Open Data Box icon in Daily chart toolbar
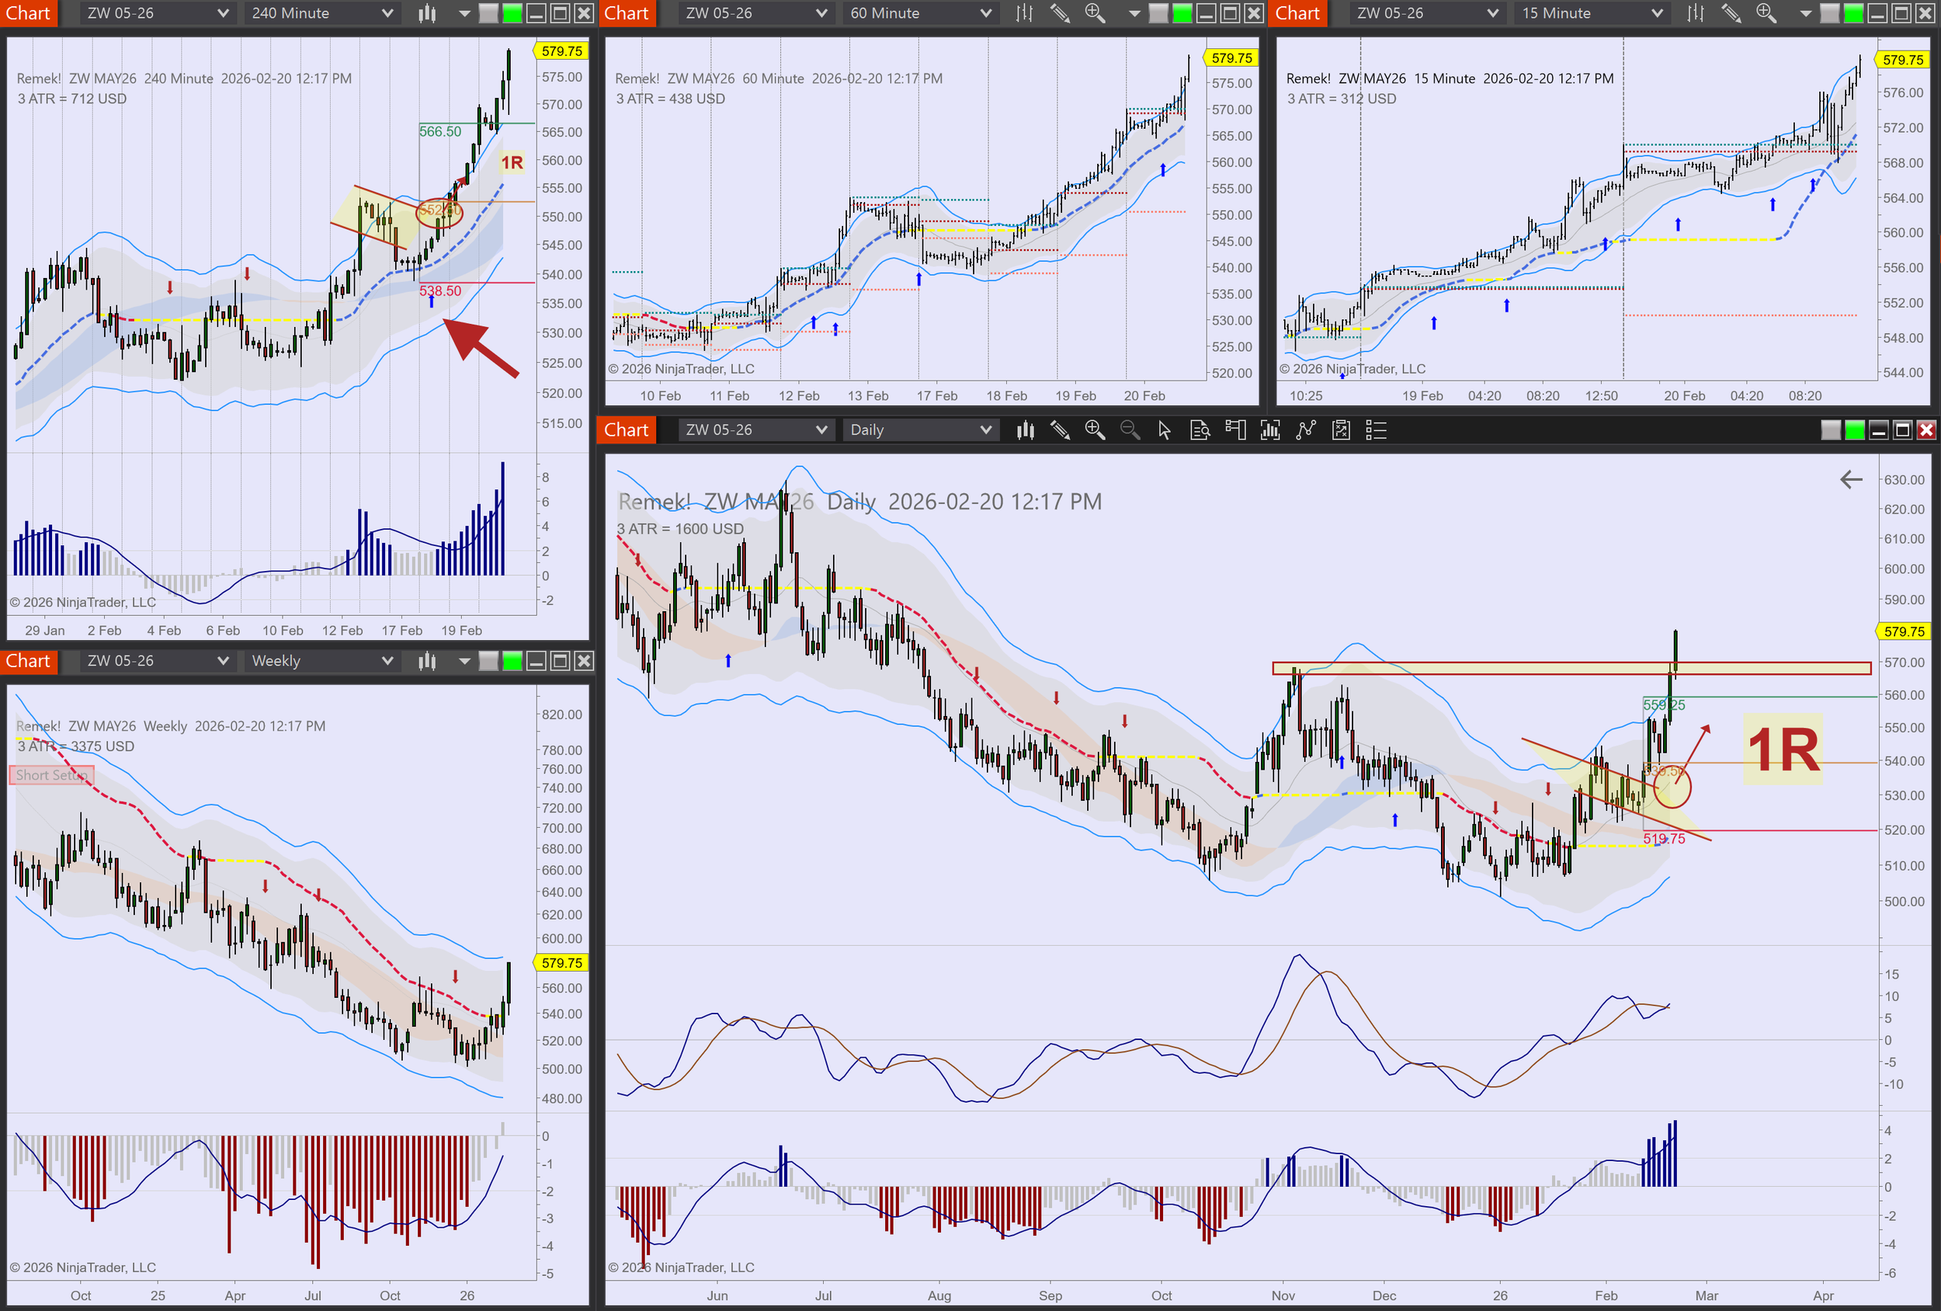1941x1311 pixels. click(x=1200, y=429)
